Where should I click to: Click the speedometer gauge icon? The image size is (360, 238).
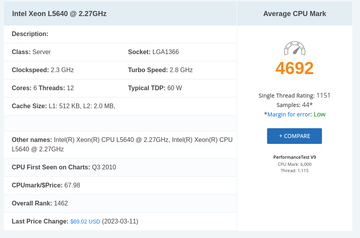click(295, 48)
